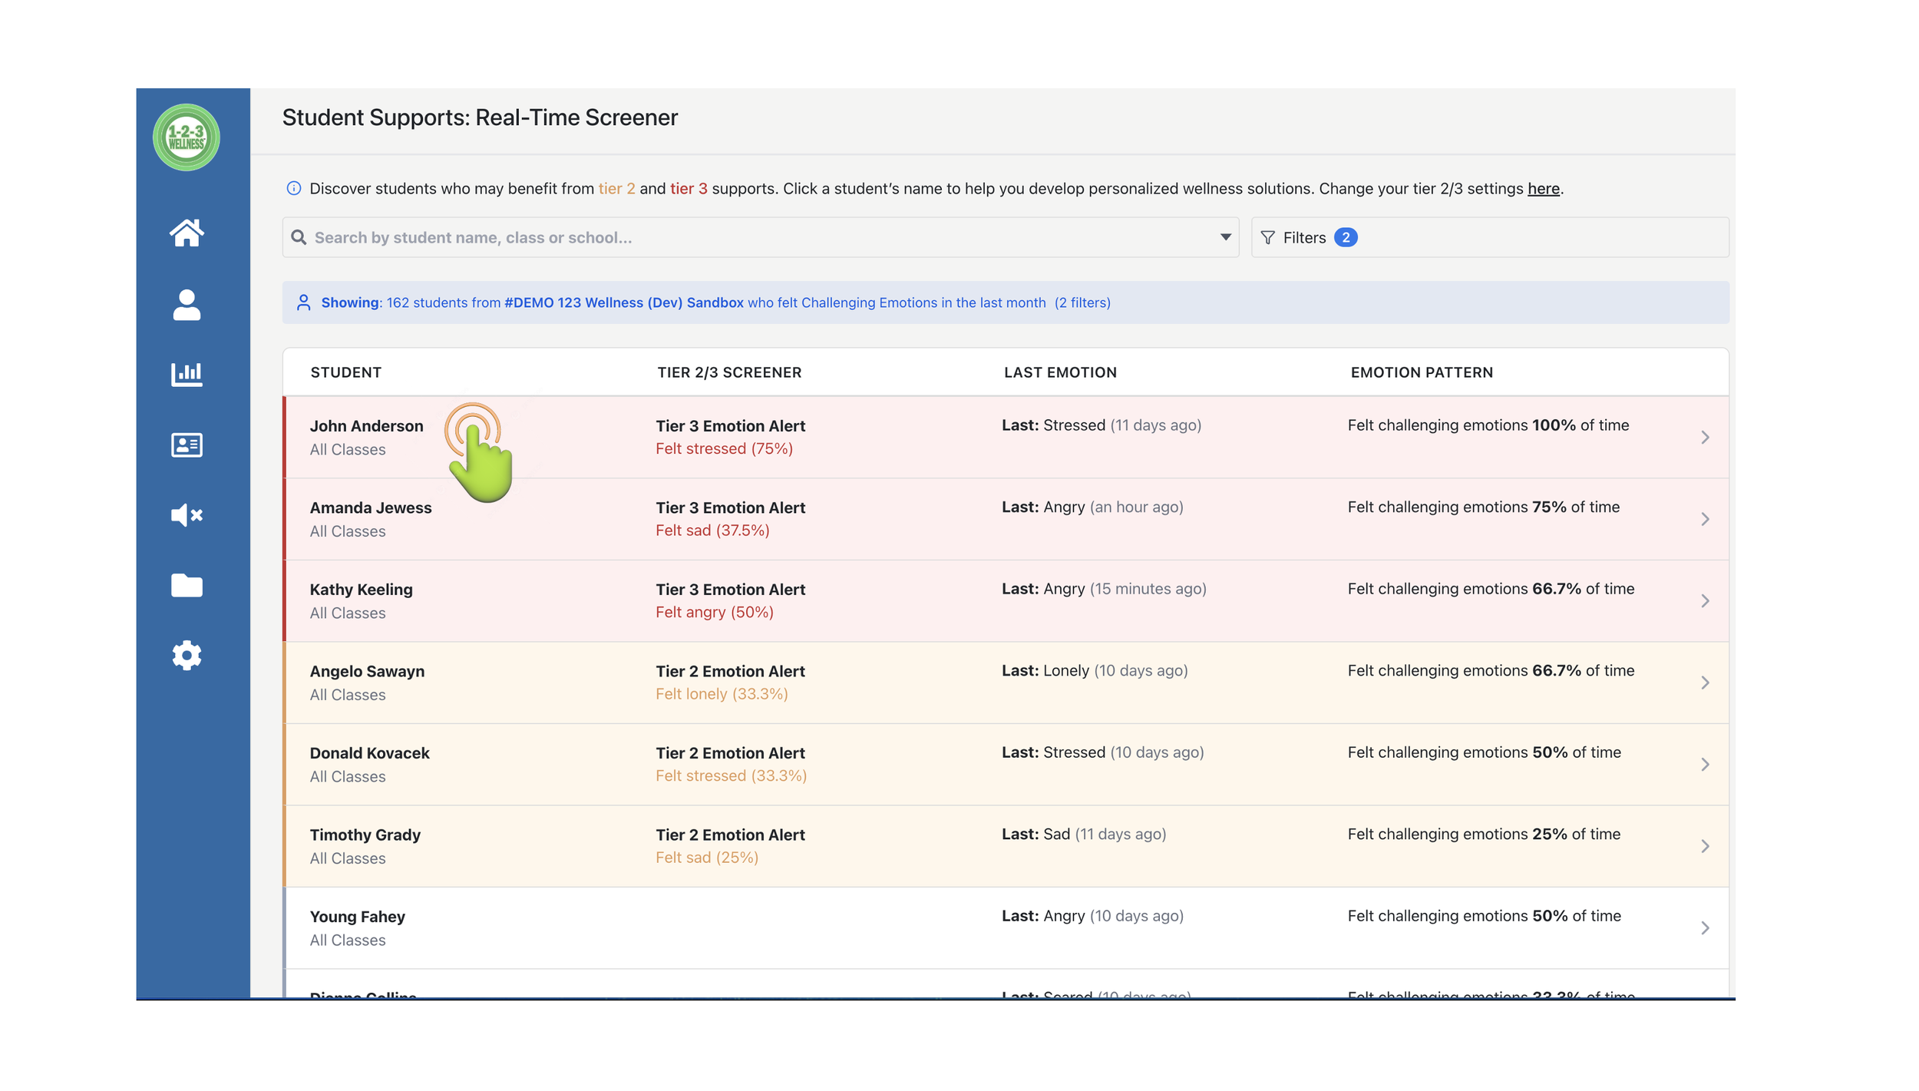This screenshot has width=1919, height=1091.
Task: Expand Kathy Keeling row chevron
Action: (1704, 600)
